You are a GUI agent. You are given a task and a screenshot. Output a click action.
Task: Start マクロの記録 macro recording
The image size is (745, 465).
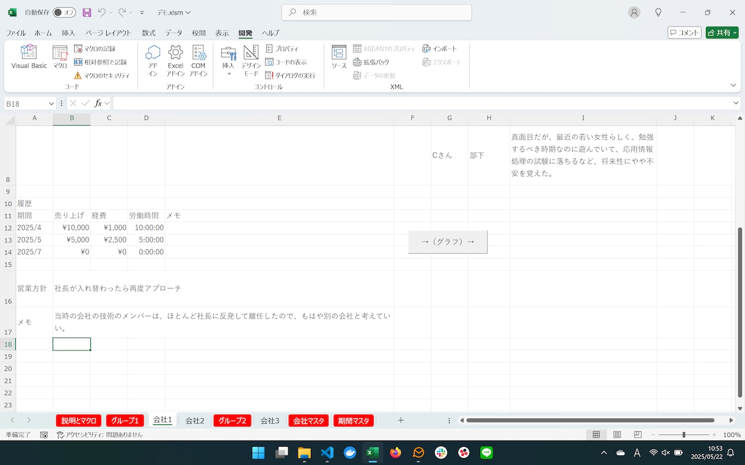click(x=95, y=49)
